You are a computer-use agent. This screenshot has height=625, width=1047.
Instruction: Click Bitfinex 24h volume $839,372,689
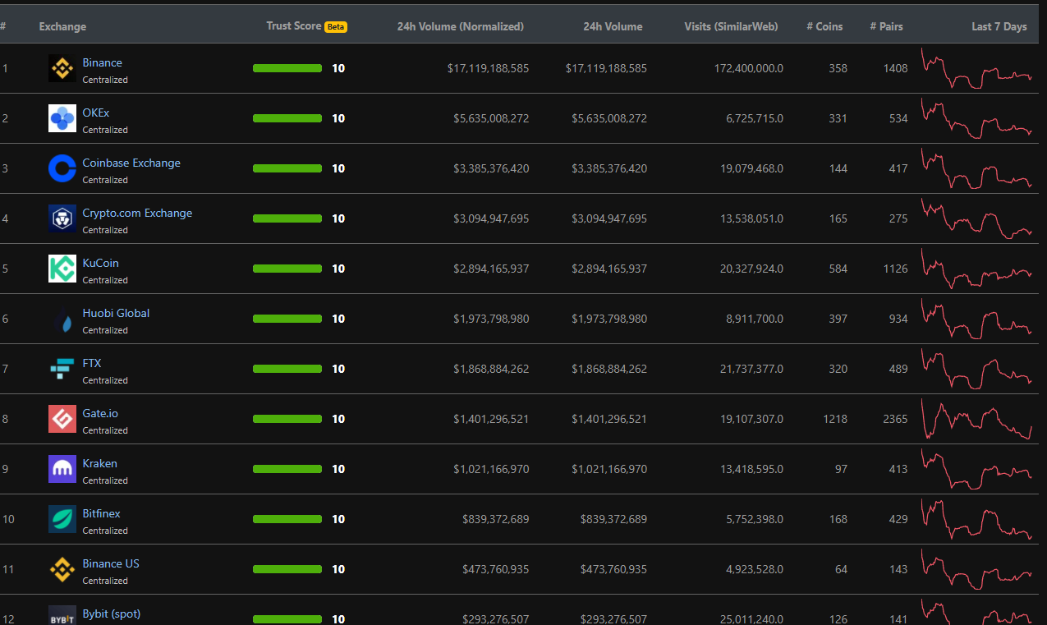pos(613,519)
